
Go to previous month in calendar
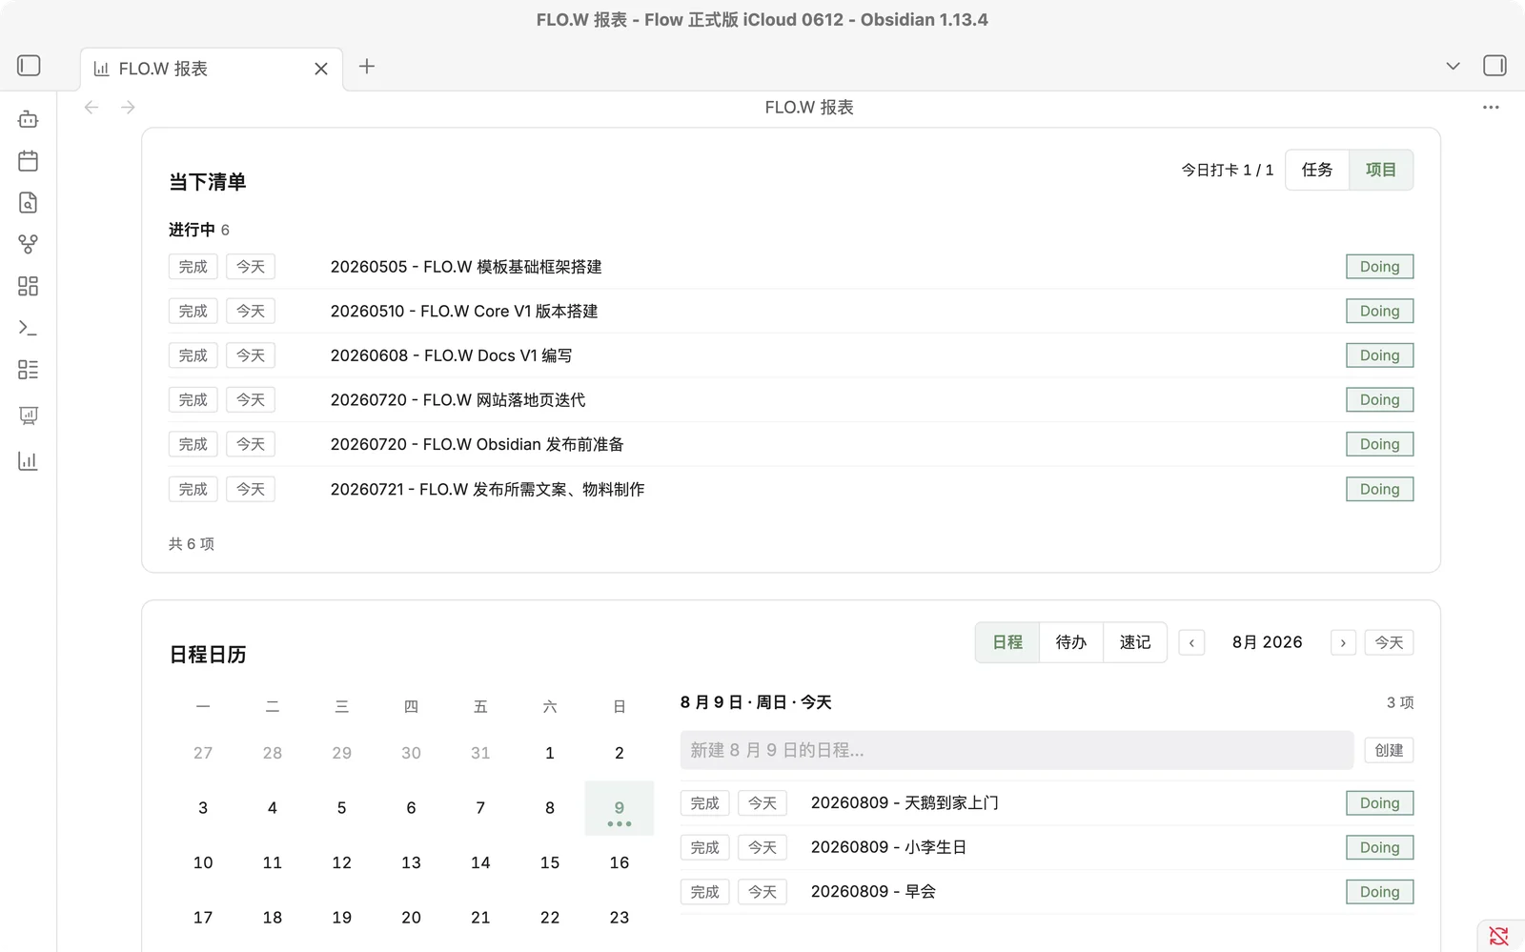click(1191, 643)
